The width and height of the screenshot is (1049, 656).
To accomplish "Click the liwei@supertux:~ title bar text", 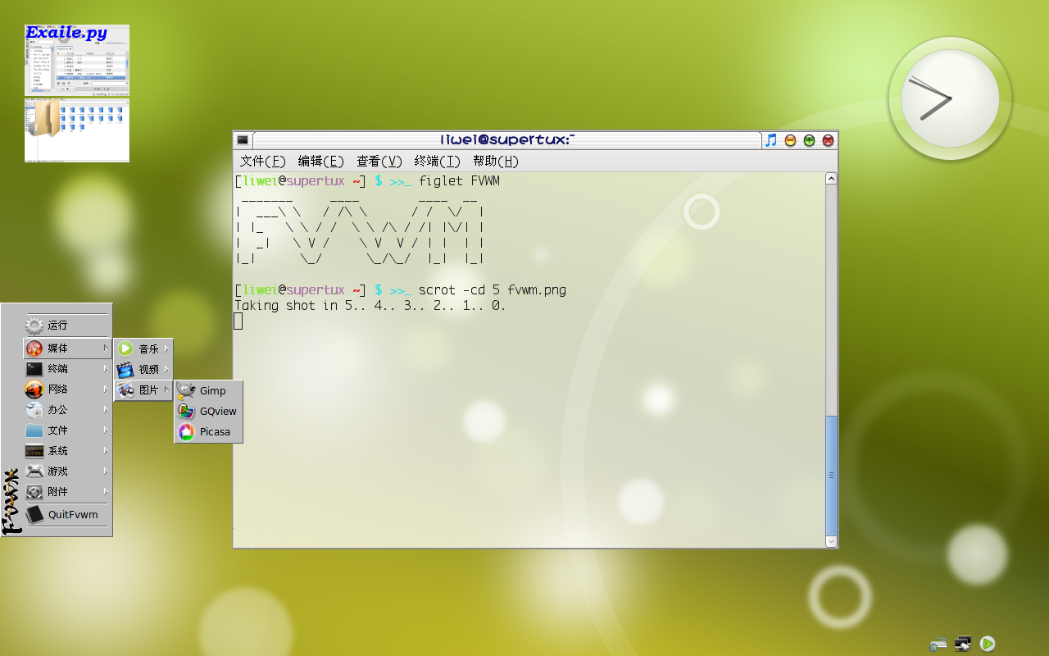I will 507,140.
